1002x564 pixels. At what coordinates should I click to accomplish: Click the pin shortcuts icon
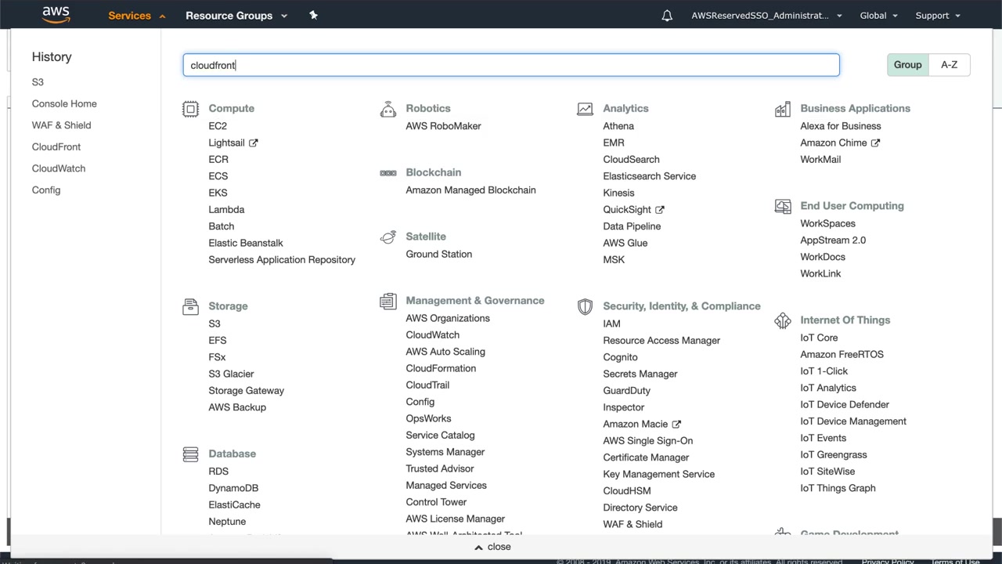(313, 15)
